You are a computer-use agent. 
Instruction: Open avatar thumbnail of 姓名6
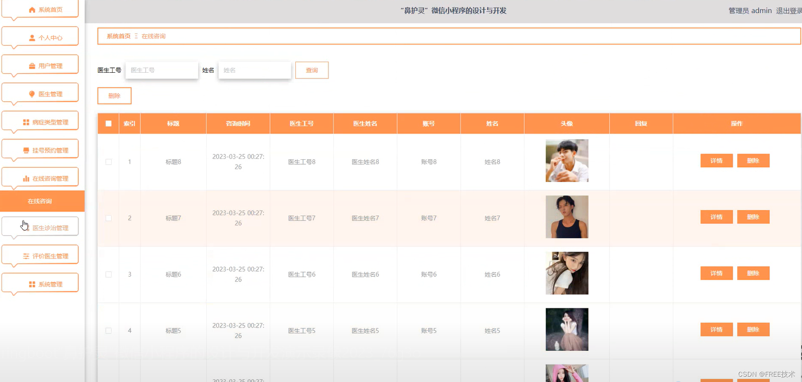tap(567, 273)
